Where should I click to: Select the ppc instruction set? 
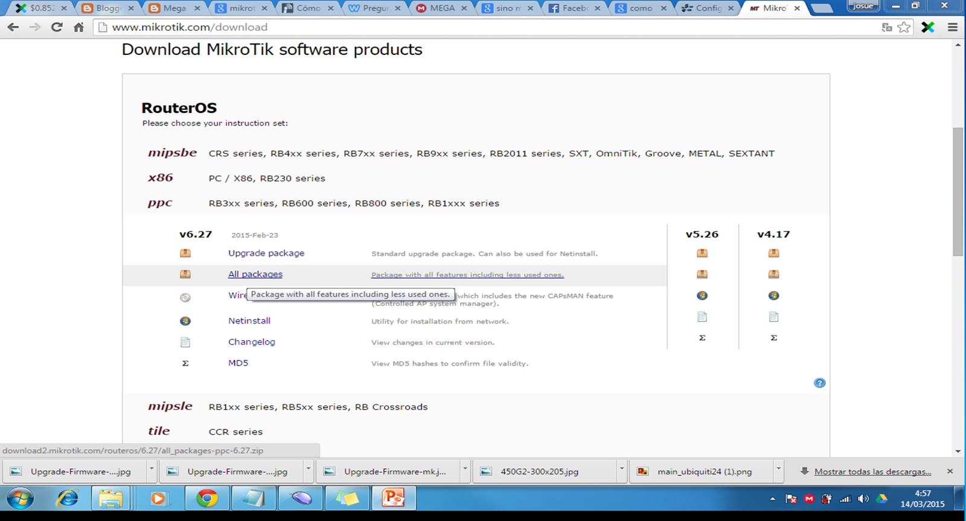(x=160, y=203)
